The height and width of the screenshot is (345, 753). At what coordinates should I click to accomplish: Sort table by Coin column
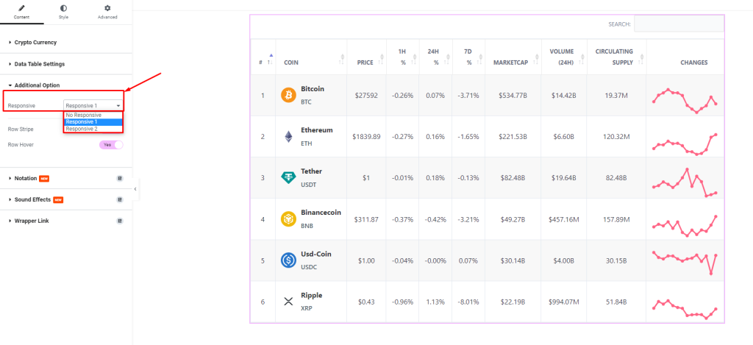[x=311, y=57]
